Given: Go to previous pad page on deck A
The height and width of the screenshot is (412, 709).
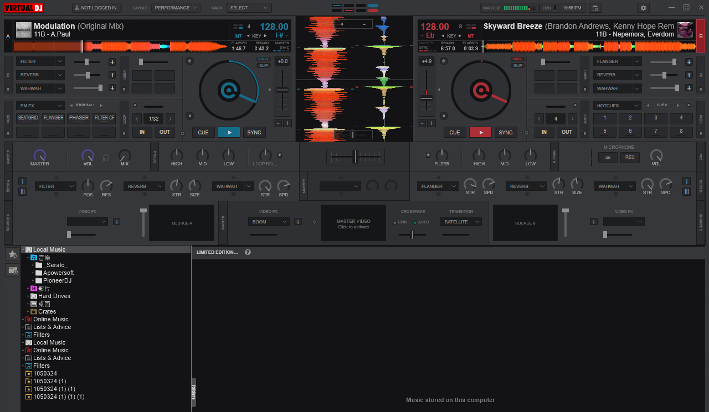Looking at the screenshot, I should [71, 105].
